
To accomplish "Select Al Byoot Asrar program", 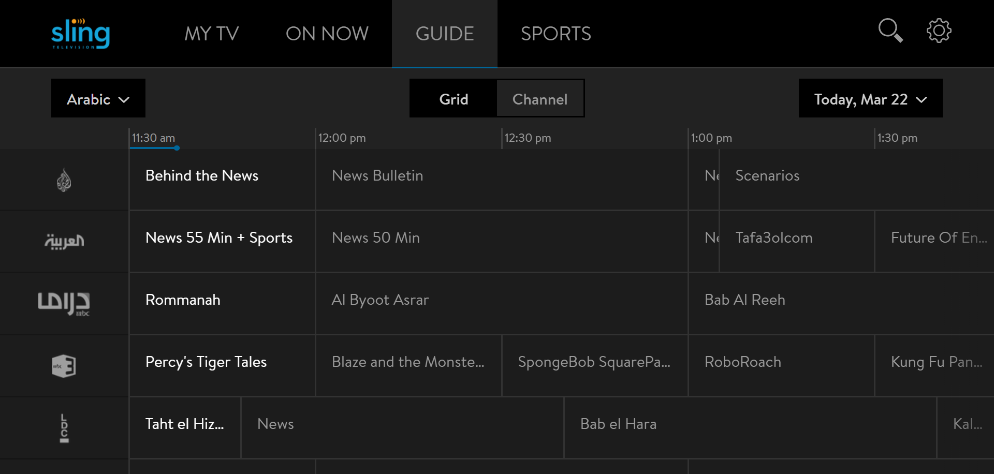I will [502, 304].
